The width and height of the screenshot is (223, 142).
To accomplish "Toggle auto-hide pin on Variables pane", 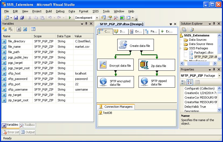I will click(x=86, y=24).
